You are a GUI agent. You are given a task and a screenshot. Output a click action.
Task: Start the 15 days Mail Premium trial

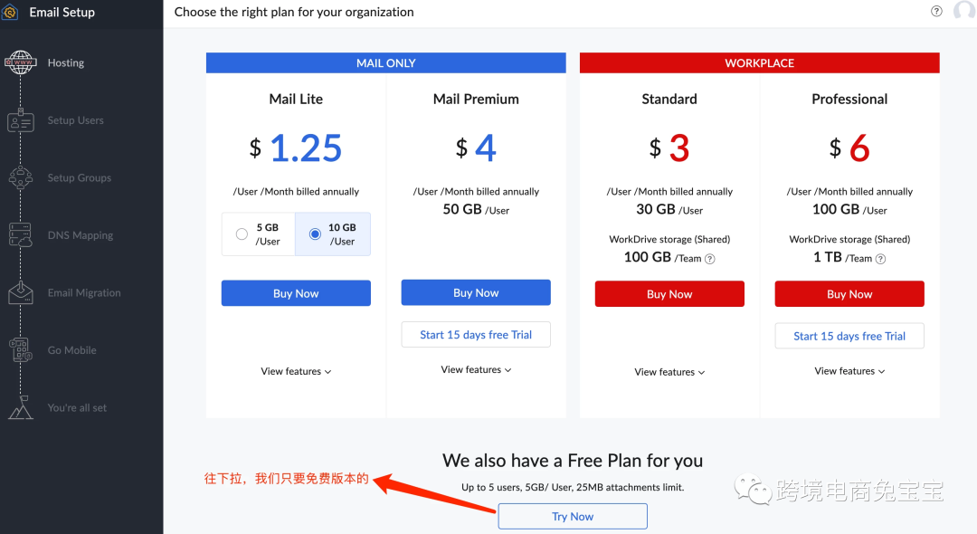pos(476,335)
